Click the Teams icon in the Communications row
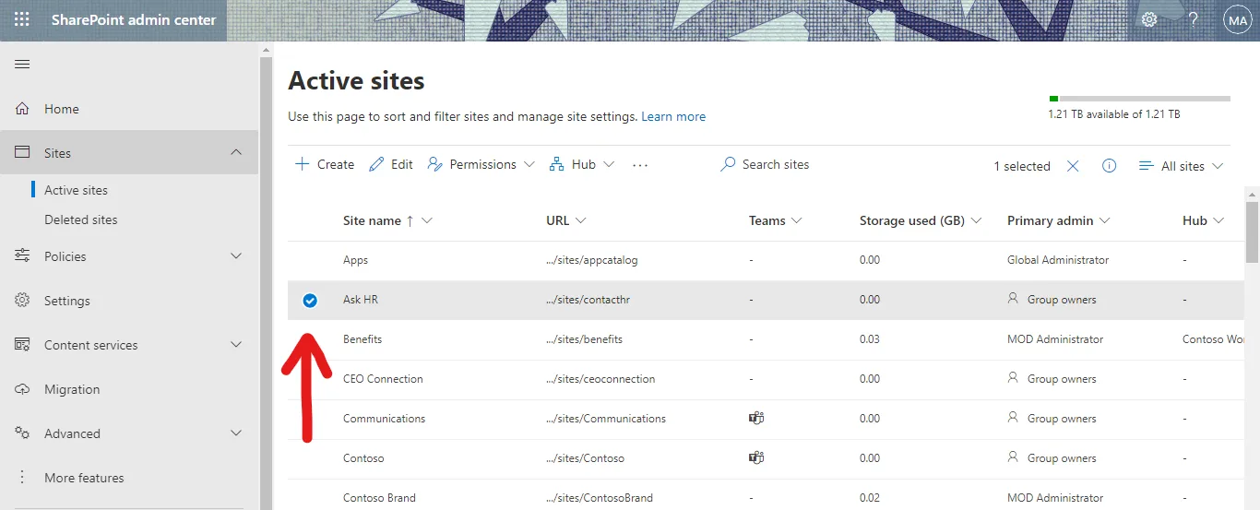Viewport: 1260px width, 510px height. (756, 418)
